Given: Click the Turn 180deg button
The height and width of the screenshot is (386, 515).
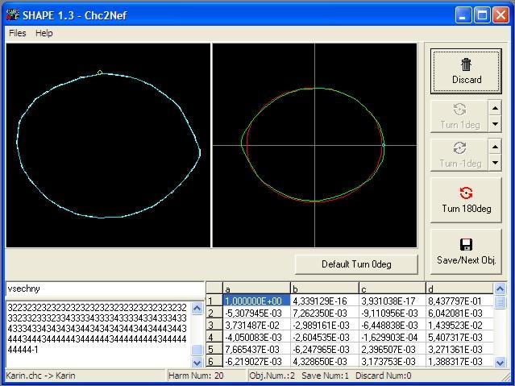Looking at the screenshot, I should tap(466, 200).
